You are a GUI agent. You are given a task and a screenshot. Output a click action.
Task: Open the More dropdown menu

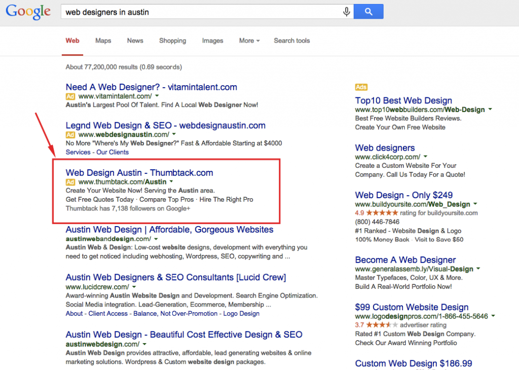[249, 41]
